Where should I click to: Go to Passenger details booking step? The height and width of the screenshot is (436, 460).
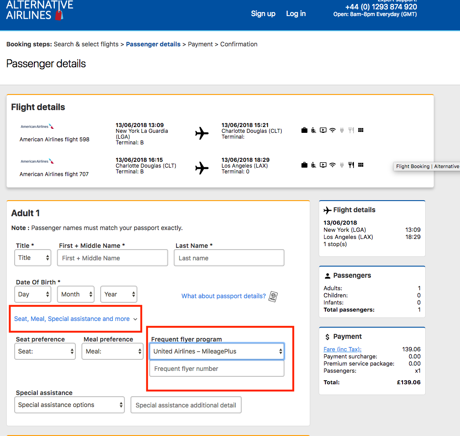[x=153, y=44]
